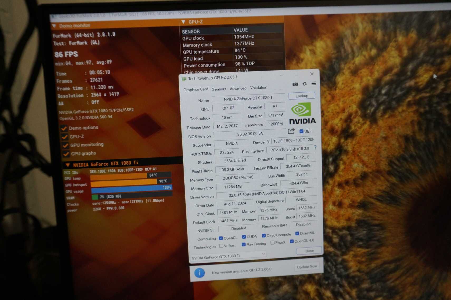Click the Memory Type 'GDDR5X (Micron)' value
The width and height of the screenshot is (451, 300).
click(x=238, y=178)
